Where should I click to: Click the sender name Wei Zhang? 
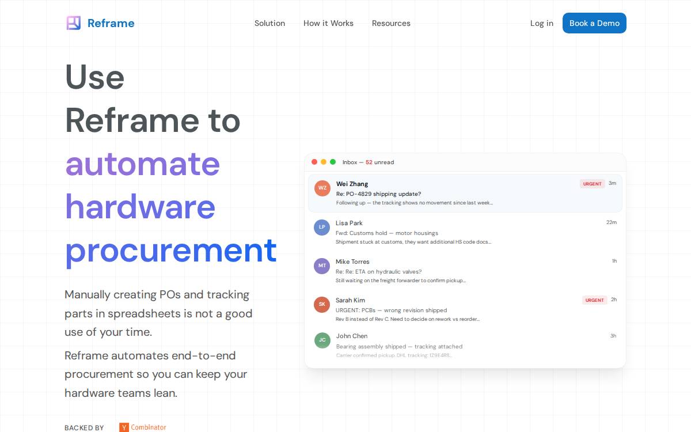352,184
